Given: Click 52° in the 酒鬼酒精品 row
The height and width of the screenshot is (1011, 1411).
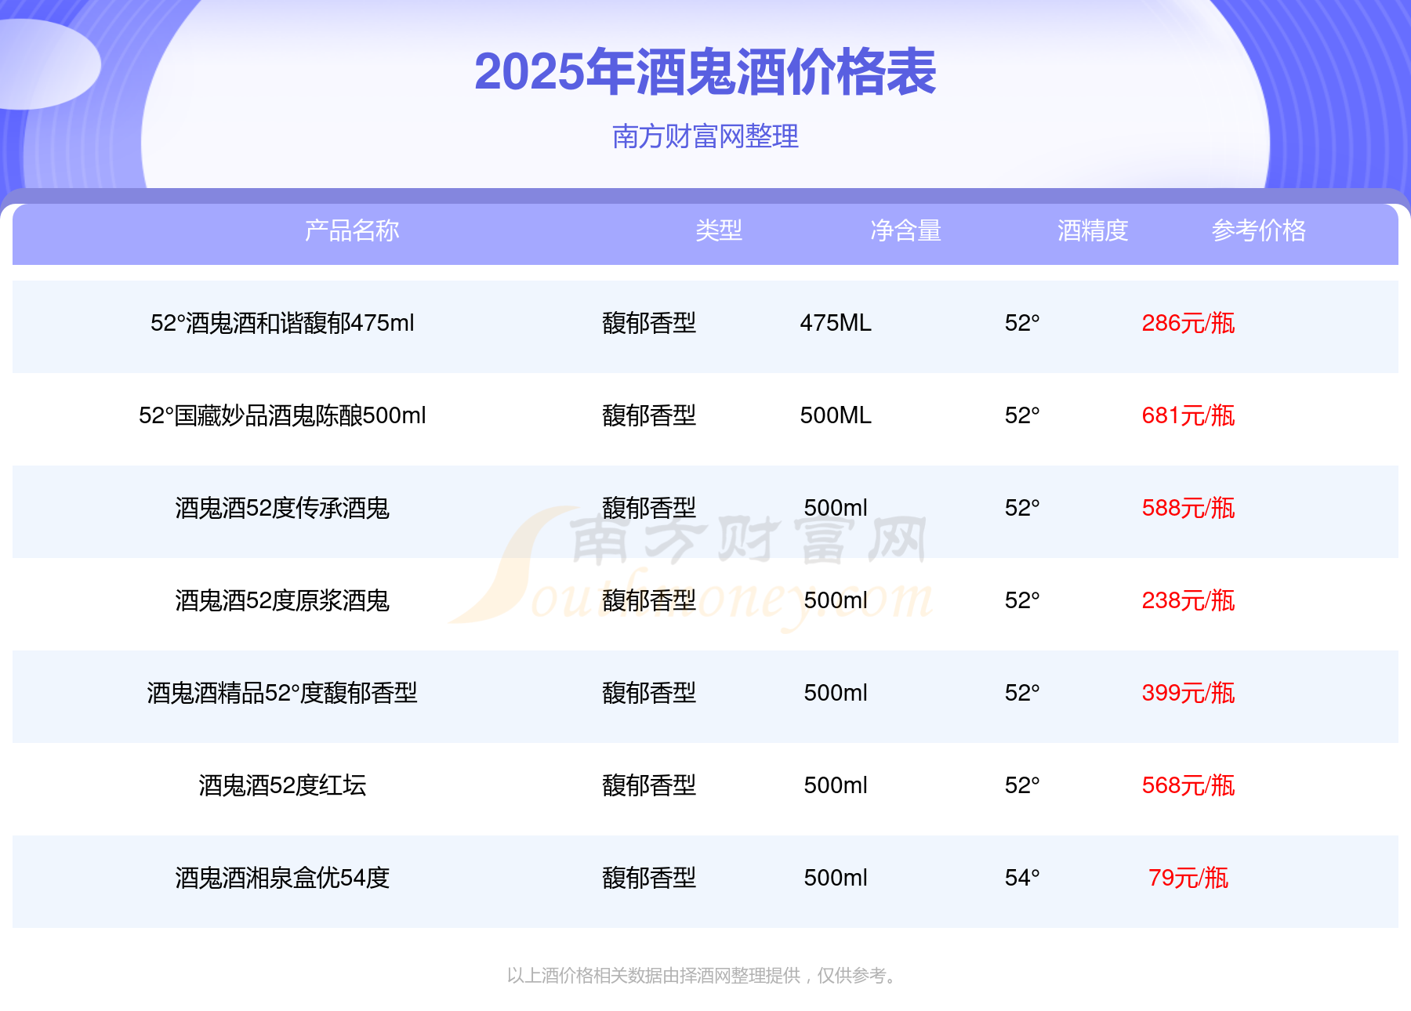Looking at the screenshot, I should point(1022,693).
